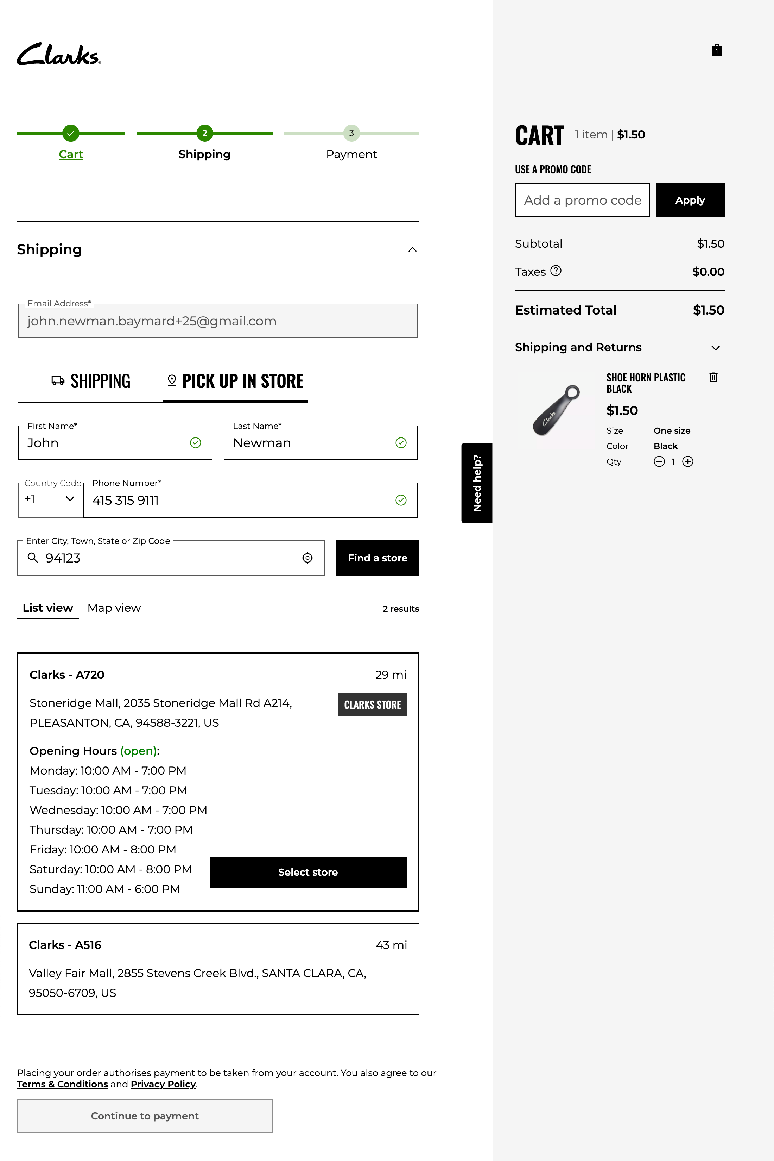Image resolution: width=774 pixels, height=1161 pixels.
Task: Click the Taxes help question icon
Action: pos(556,271)
